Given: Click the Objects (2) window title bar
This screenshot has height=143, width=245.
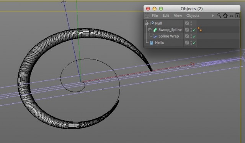Looking at the screenshot, I should [x=192, y=9].
